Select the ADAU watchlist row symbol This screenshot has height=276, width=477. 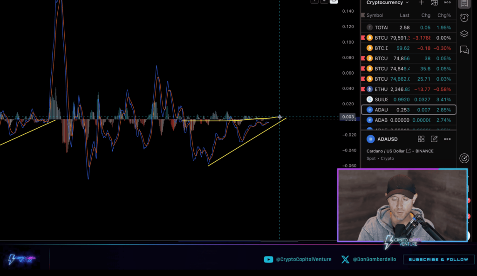pyautogui.click(x=381, y=110)
